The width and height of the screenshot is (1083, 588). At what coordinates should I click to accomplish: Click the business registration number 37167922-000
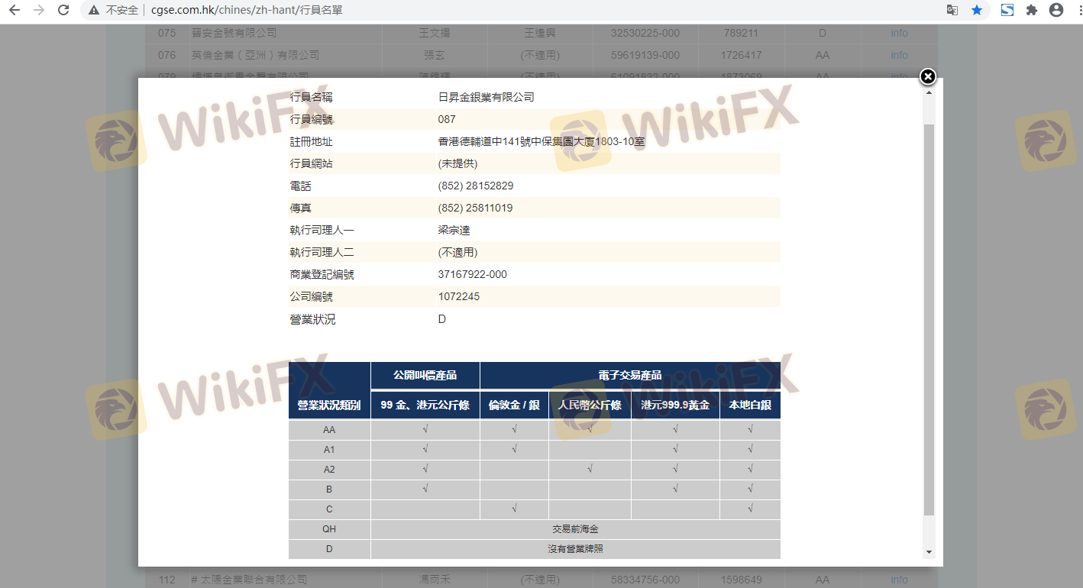click(472, 275)
